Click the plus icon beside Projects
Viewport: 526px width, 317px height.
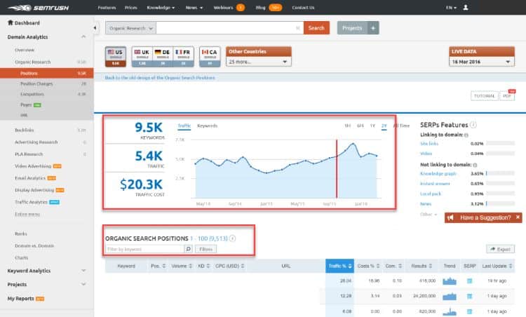374,28
